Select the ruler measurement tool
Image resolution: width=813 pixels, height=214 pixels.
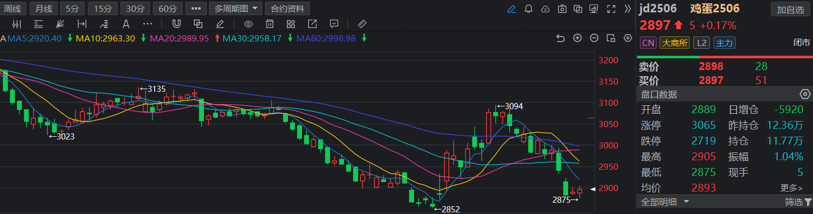pos(362,24)
